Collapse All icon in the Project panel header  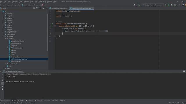tap(40, 8)
